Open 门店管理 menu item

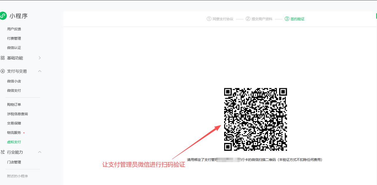coord(14,162)
